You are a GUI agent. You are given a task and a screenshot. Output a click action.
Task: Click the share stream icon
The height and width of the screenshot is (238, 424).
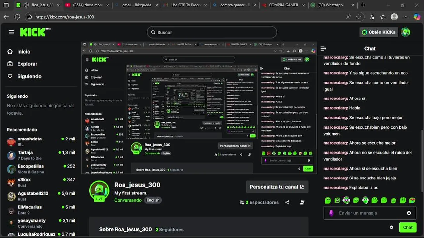pyautogui.click(x=287, y=202)
